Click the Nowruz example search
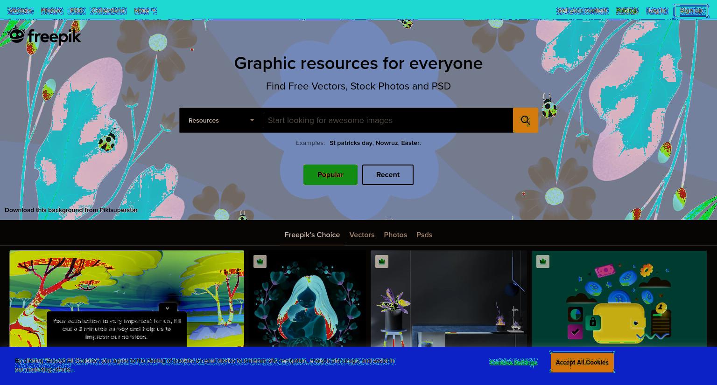 tap(387, 143)
